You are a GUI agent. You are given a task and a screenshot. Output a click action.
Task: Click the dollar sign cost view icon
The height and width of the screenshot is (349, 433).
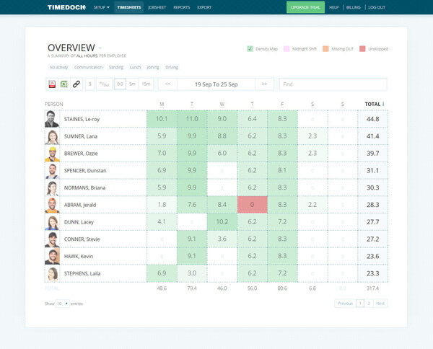pyautogui.click(x=90, y=84)
